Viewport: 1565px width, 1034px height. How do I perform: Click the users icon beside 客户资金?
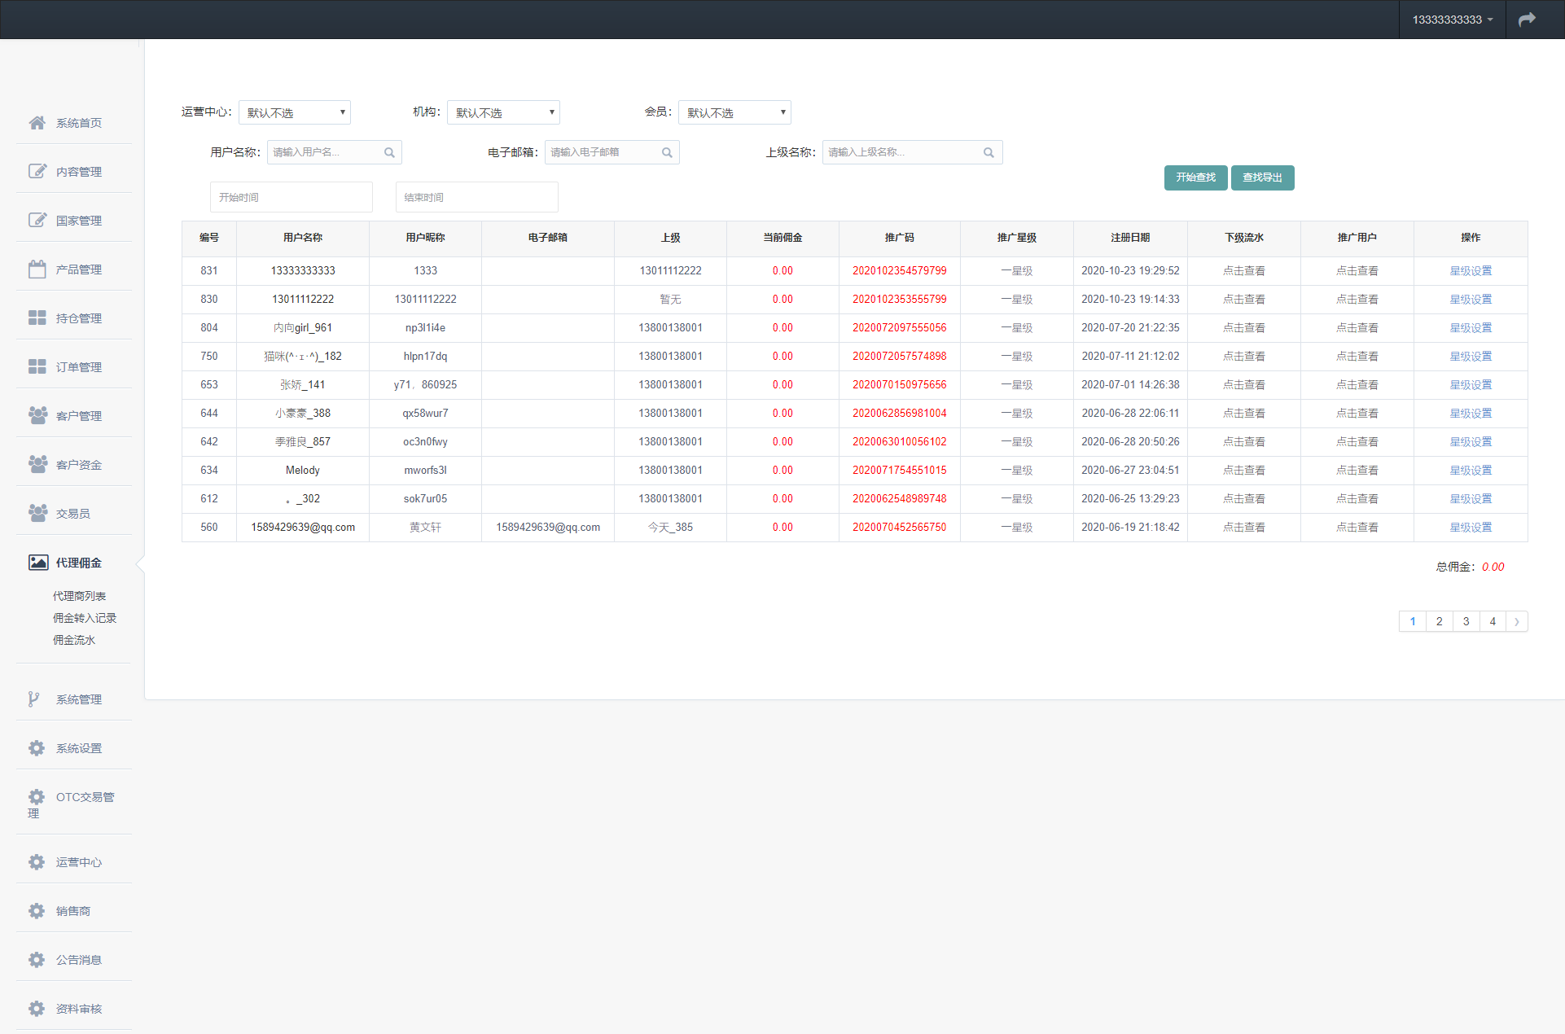[37, 464]
